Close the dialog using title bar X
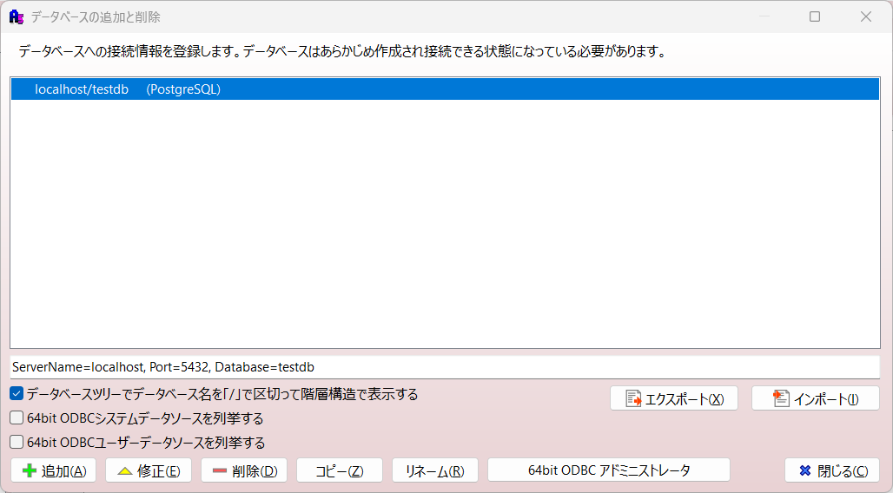The height and width of the screenshot is (493, 893). [866, 16]
